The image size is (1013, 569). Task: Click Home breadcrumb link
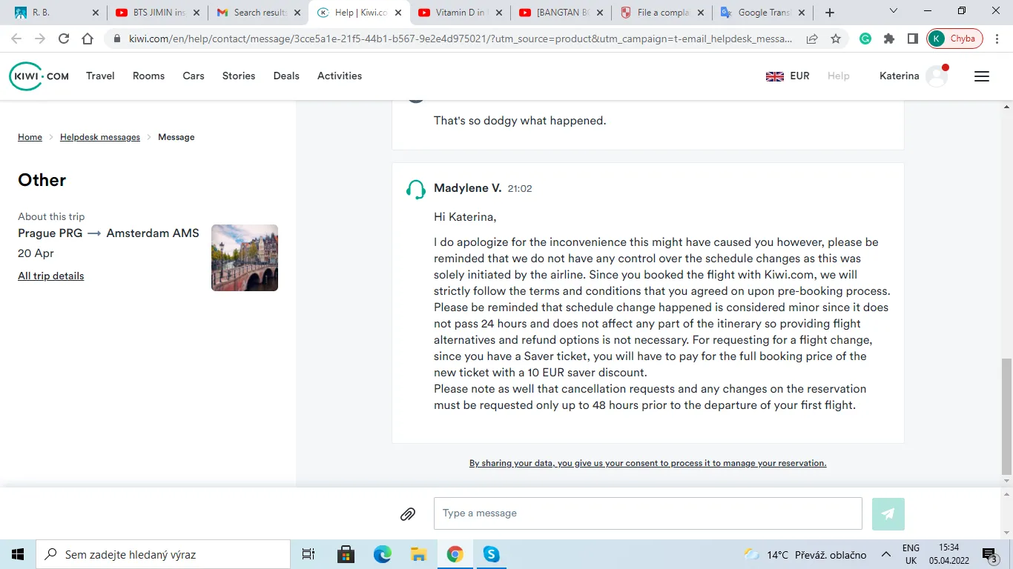tap(30, 137)
